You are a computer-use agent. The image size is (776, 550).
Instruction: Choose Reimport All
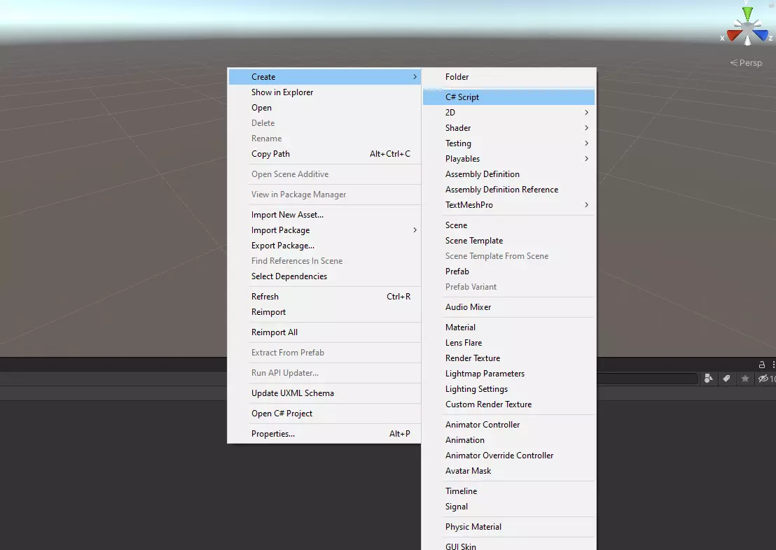point(324,332)
